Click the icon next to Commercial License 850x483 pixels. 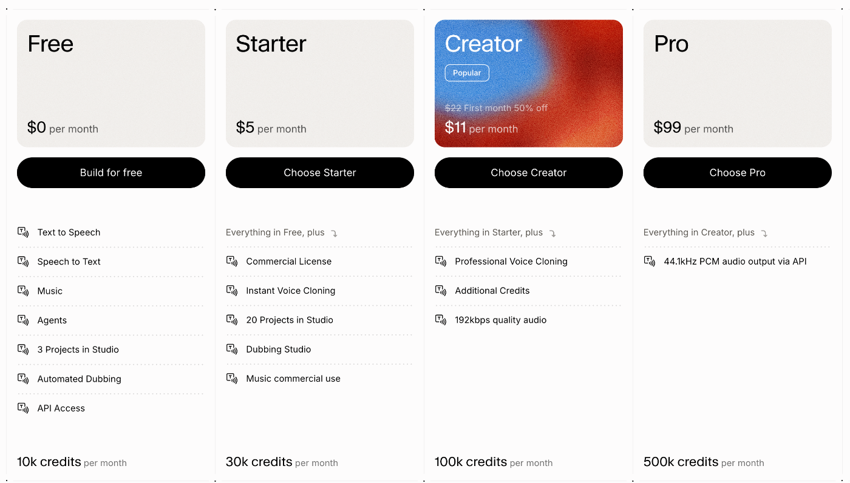pos(232,262)
